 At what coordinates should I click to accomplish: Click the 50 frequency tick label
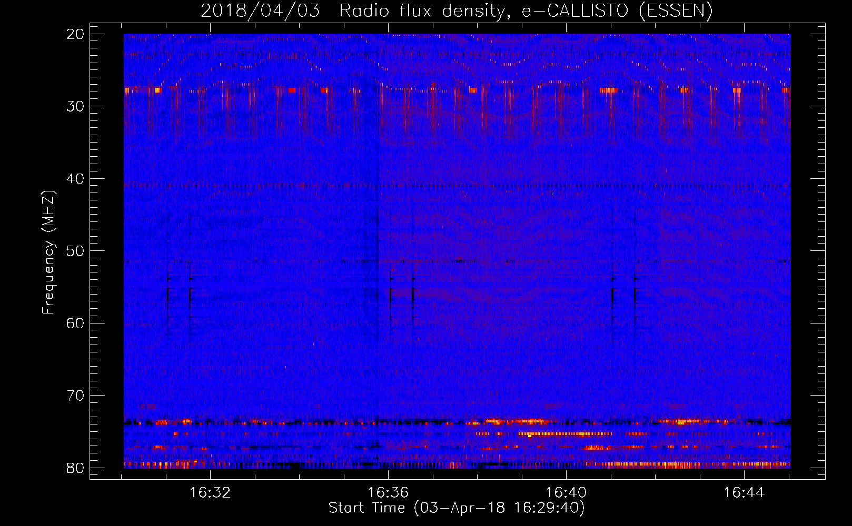(75, 251)
